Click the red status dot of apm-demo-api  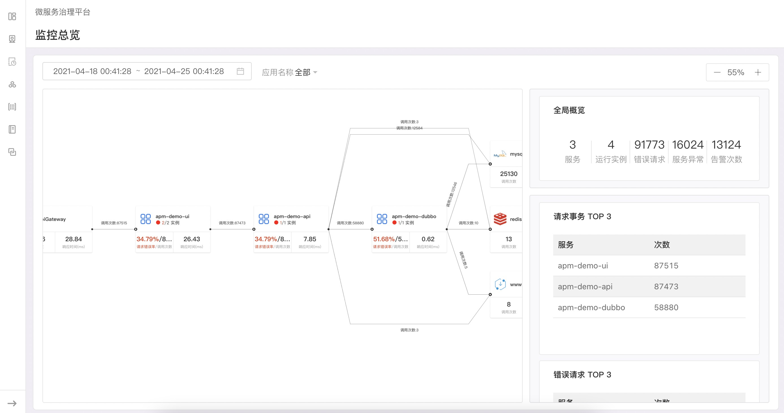pyautogui.click(x=276, y=222)
